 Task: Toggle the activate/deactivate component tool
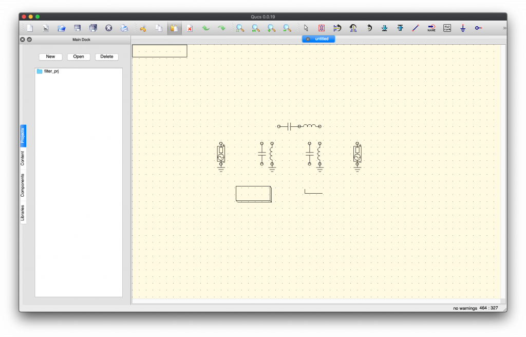click(x=322, y=28)
